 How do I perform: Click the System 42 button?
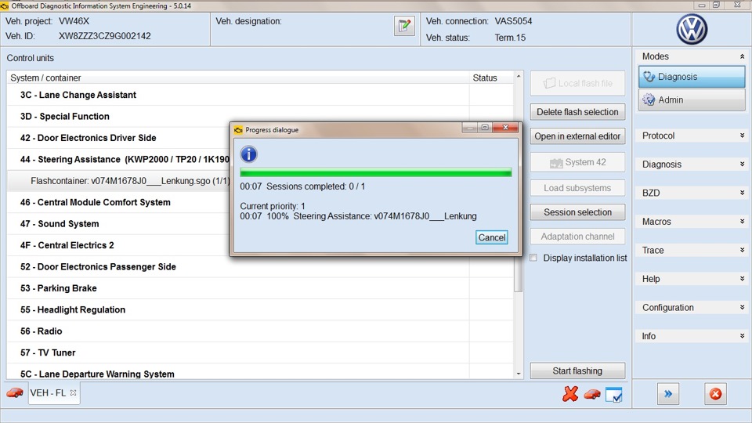tap(577, 162)
